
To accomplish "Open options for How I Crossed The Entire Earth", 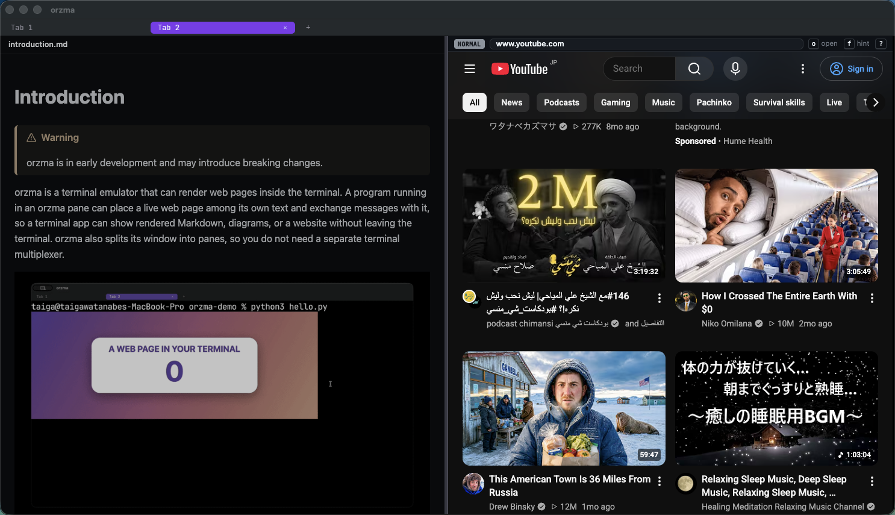I will 872,298.
